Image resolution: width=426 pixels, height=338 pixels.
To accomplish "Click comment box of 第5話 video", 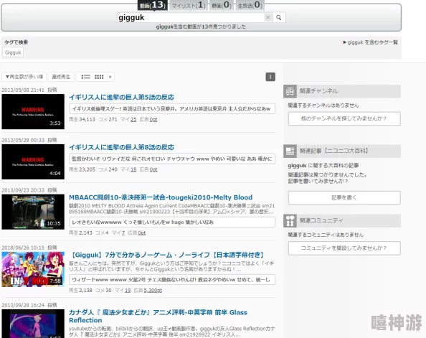I will coord(172,109).
